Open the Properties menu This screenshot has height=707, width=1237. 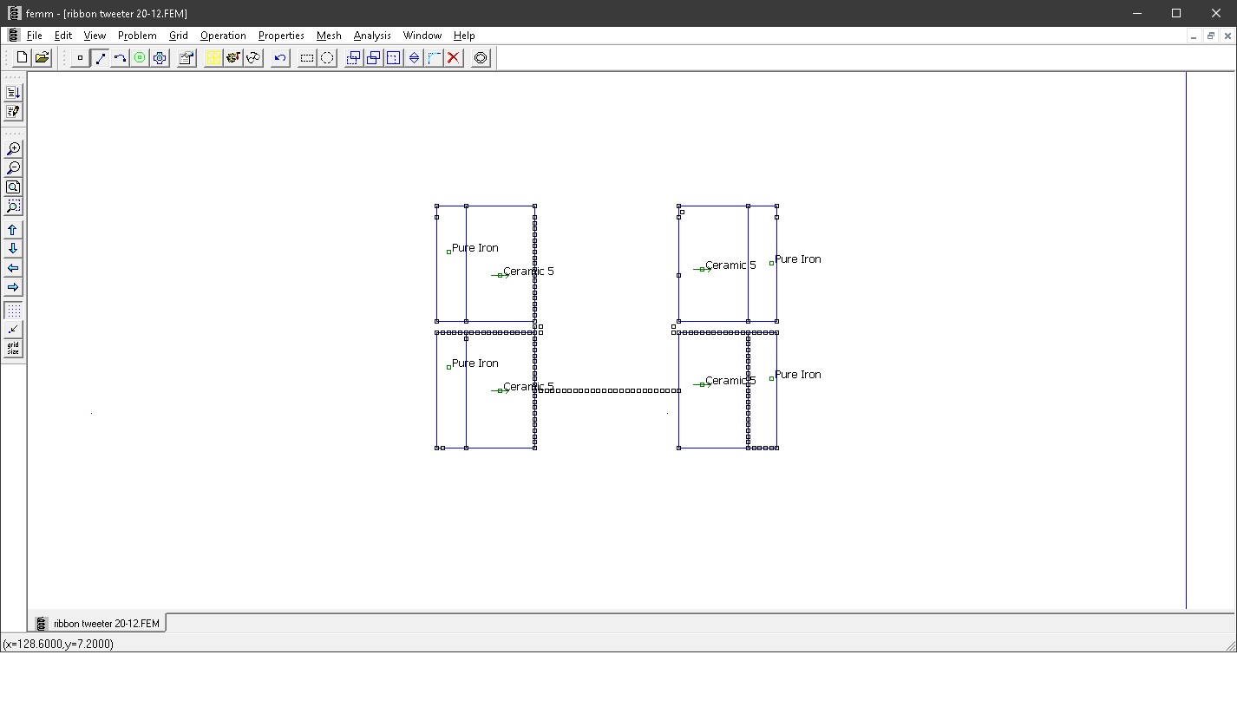(x=281, y=36)
